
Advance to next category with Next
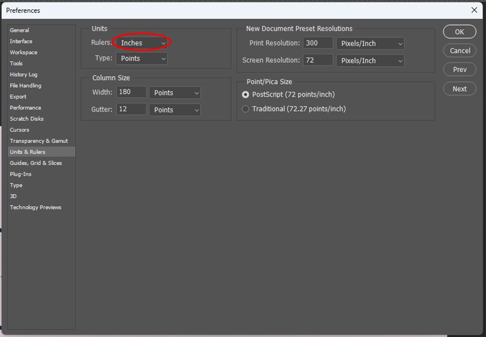point(459,88)
